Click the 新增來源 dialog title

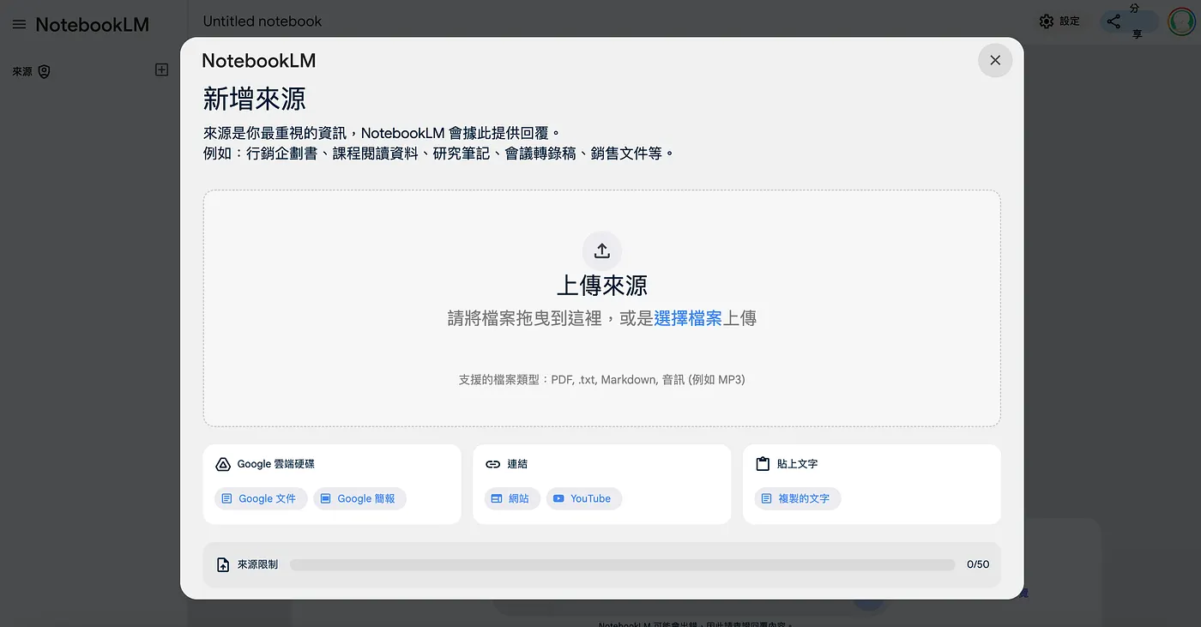(x=254, y=99)
